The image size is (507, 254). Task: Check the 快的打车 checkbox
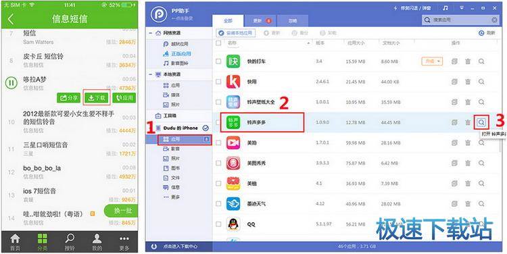pos(218,61)
